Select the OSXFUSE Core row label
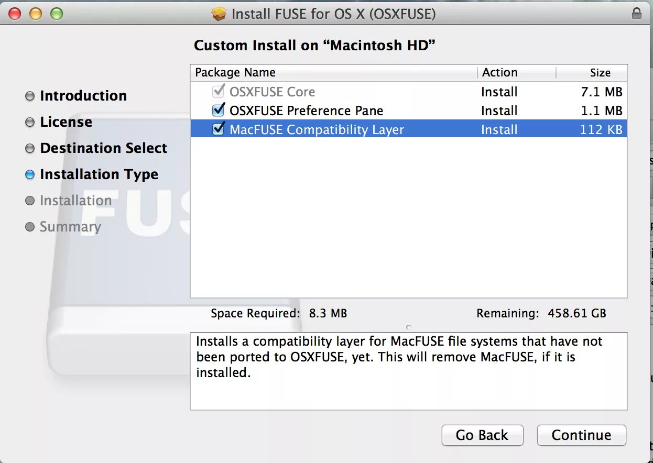 (x=272, y=92)
